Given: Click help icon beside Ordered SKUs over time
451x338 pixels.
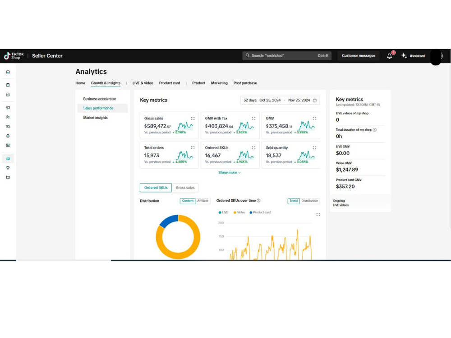Looking at the screenshot, I should pyautogui.click(x=258, y=201).
